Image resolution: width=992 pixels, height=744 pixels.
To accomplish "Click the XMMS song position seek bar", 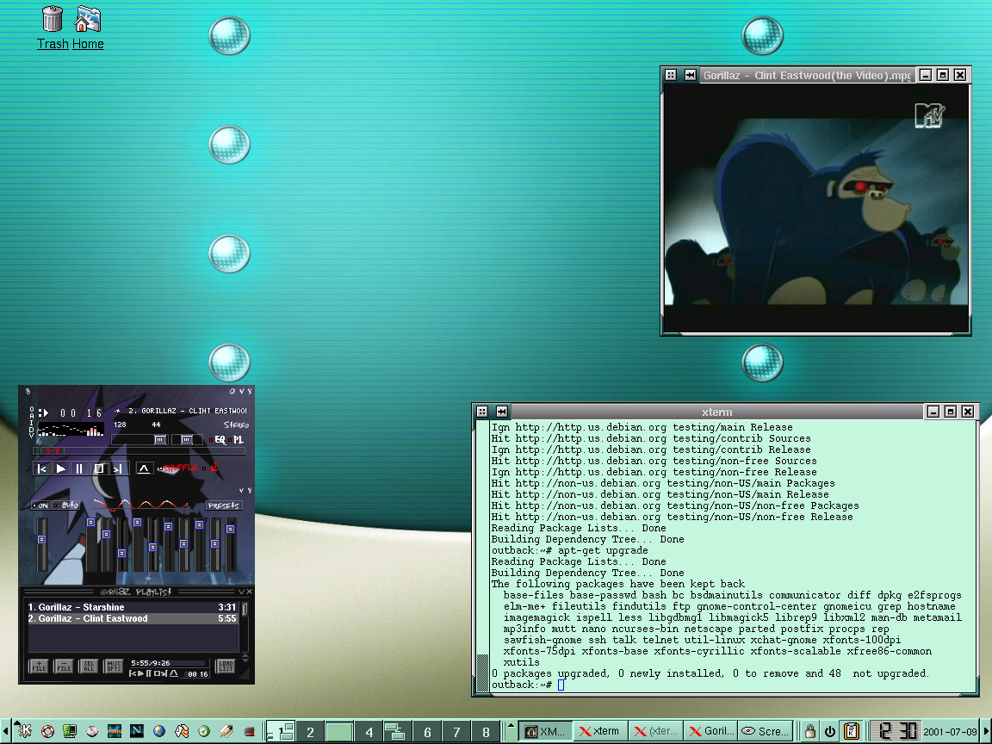I will click(x=139, y=451).
